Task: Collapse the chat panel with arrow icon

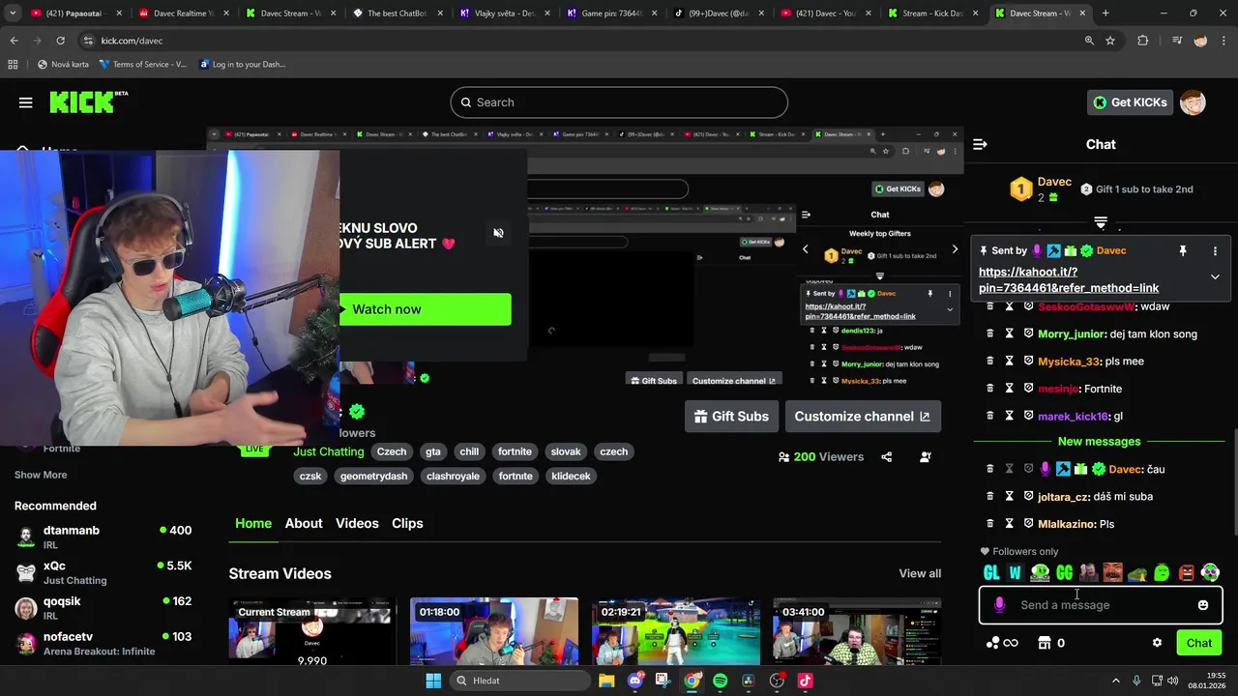Action: (x=980, y=144)
